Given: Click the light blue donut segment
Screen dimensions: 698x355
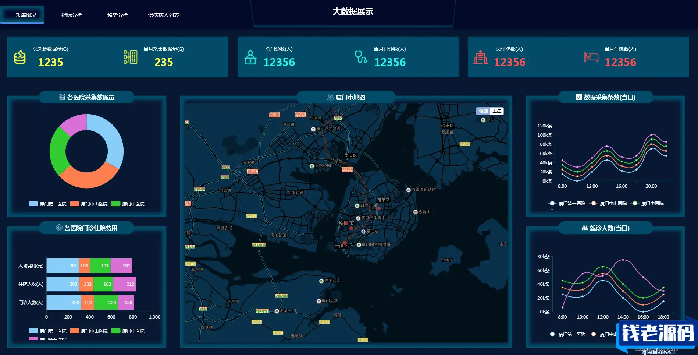Looking at the screenshot, I should tap(112, 136).
